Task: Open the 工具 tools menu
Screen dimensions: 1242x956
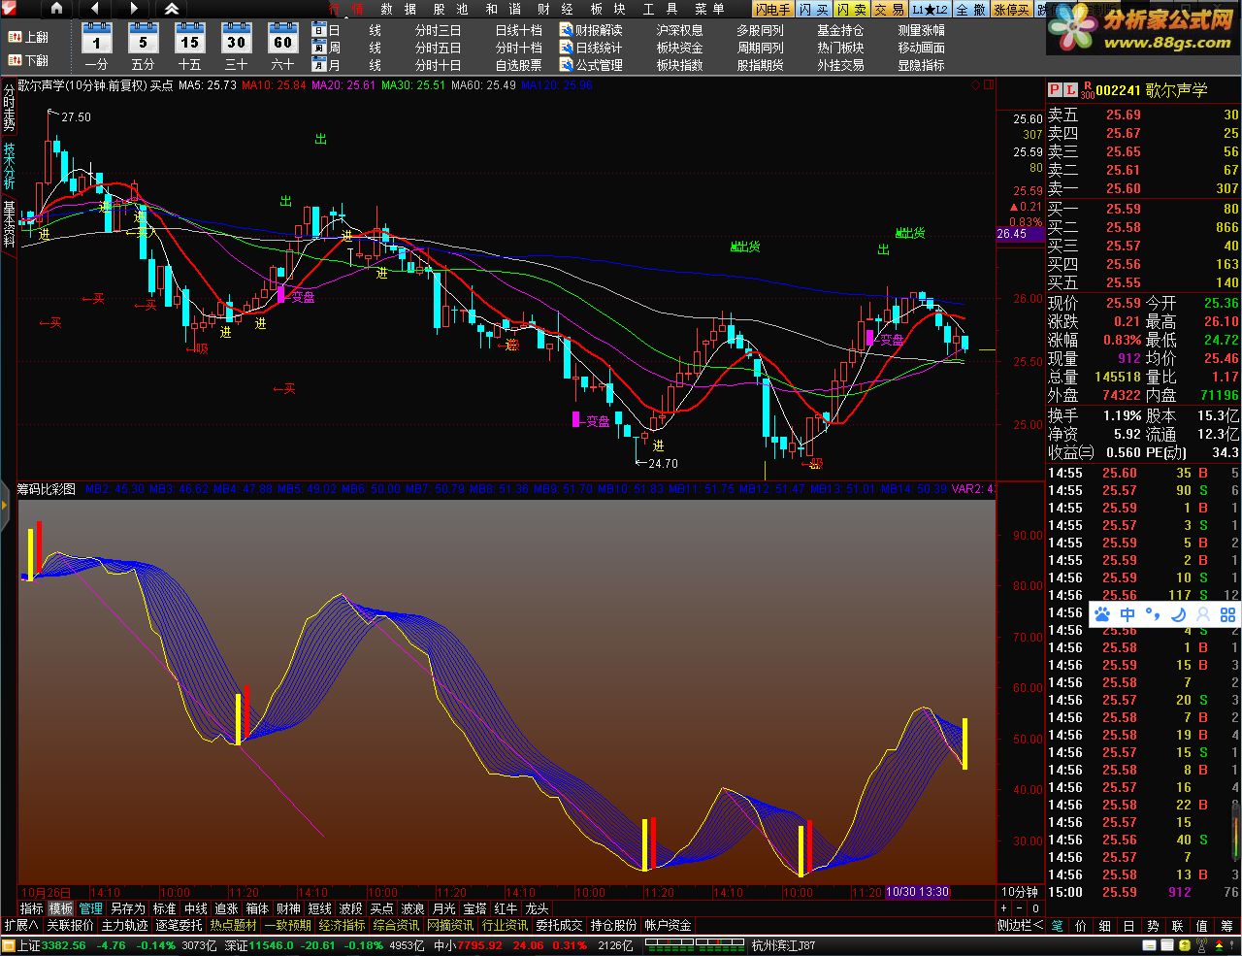Action: [661, 9]
